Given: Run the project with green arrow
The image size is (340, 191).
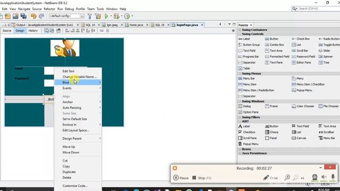Looking at the screenshot, I should (106, 16).
